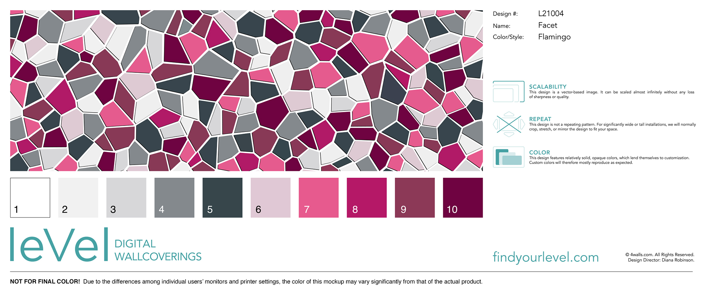
Task: Click the Digital Wallcoverings text
Action: 158,250
